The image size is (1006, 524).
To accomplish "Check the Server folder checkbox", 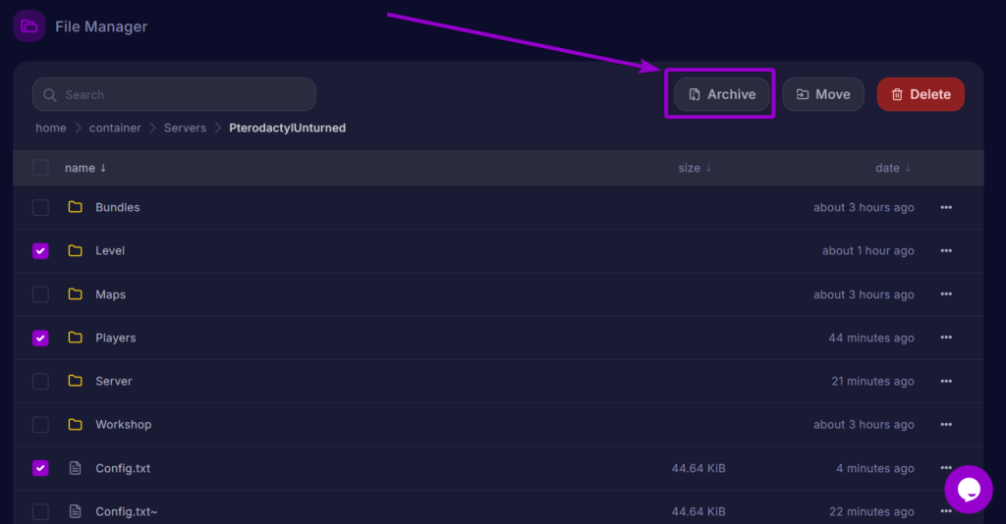I will point(40,381).
